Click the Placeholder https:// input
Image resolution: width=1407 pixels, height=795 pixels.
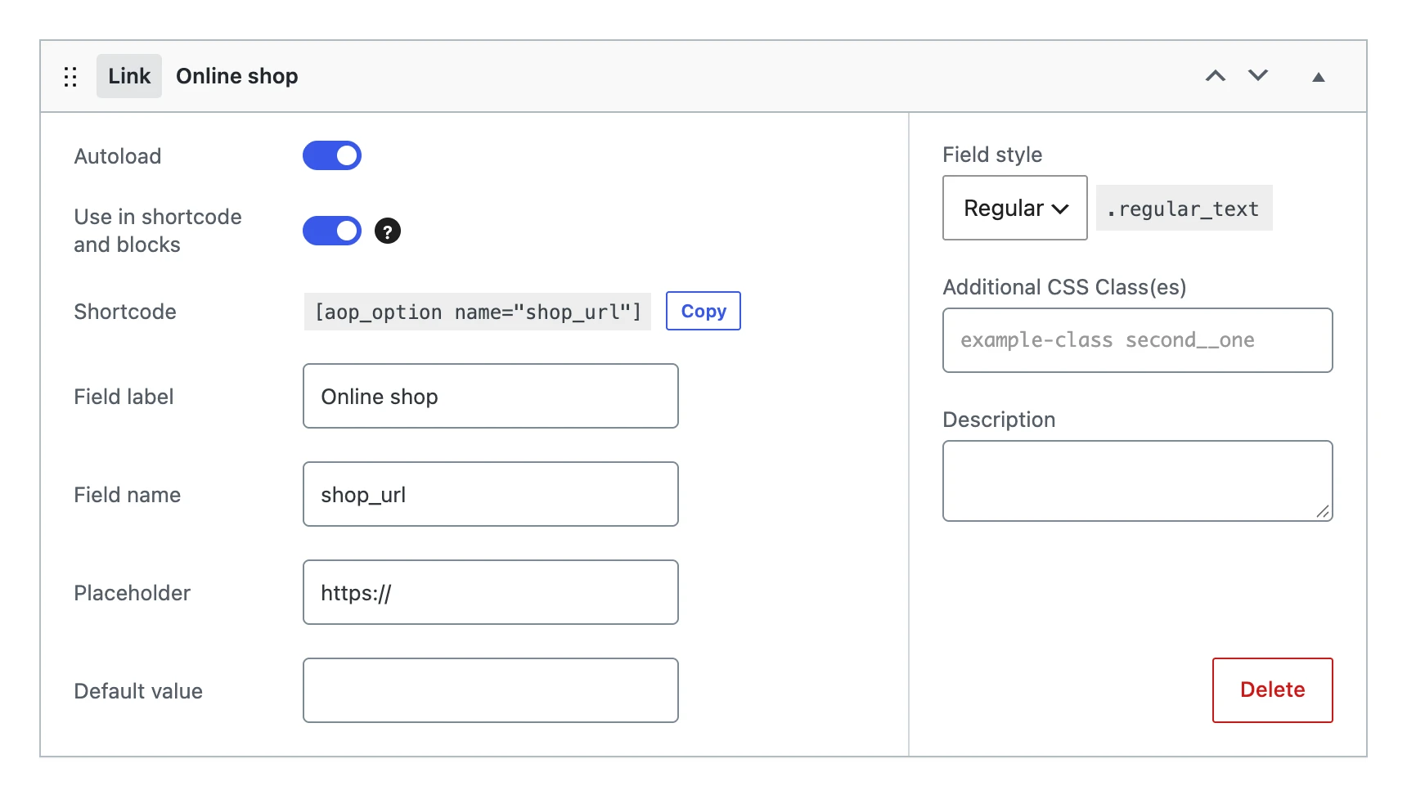pos(491,592)
